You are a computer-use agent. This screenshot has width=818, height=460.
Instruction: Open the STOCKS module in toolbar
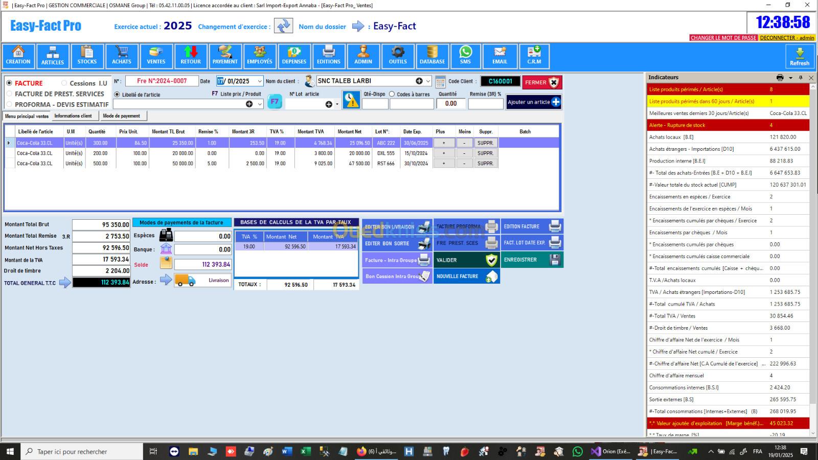click(87, 56)
